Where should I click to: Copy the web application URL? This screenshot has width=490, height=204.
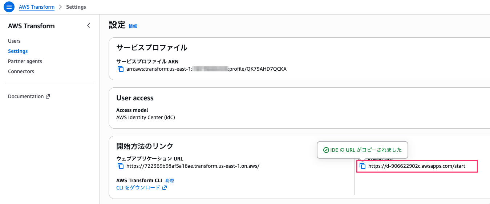121,166
